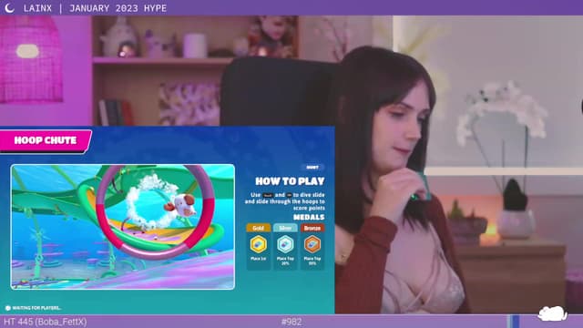This screenshot has width=583, height=328.
Task: Click the 'Place Top 20%' text under Silver
Action: 285,261
